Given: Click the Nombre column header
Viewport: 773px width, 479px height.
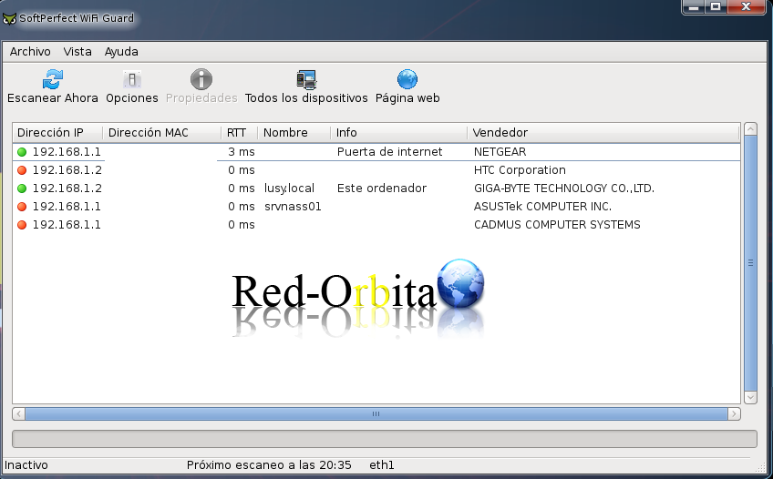Looking at the screenshot, I should click(x=285, y=133).
